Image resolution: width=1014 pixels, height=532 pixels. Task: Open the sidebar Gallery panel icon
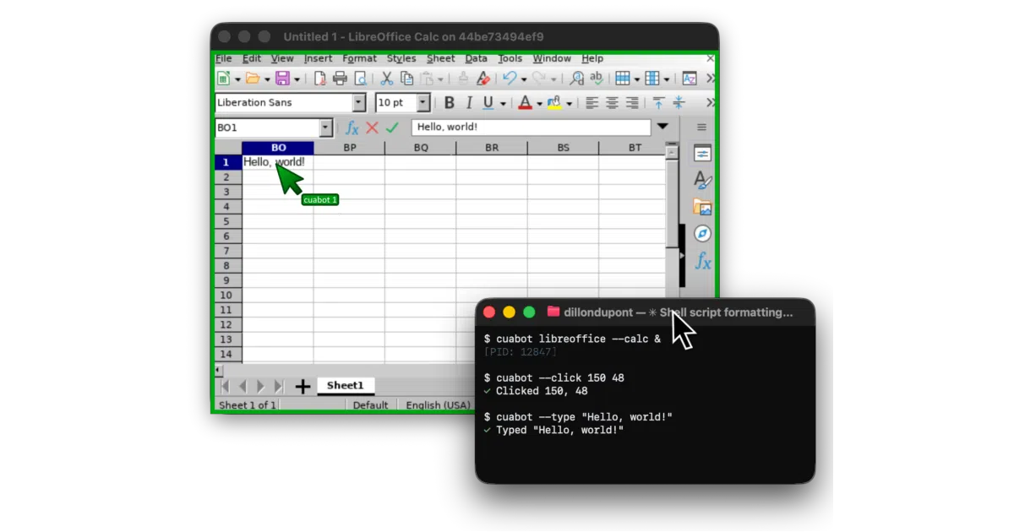tap(702, 207)
